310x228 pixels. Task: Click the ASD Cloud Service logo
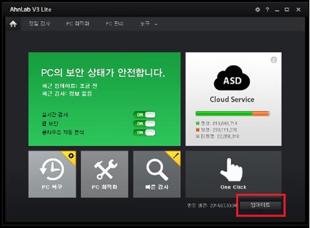point(232,84)
